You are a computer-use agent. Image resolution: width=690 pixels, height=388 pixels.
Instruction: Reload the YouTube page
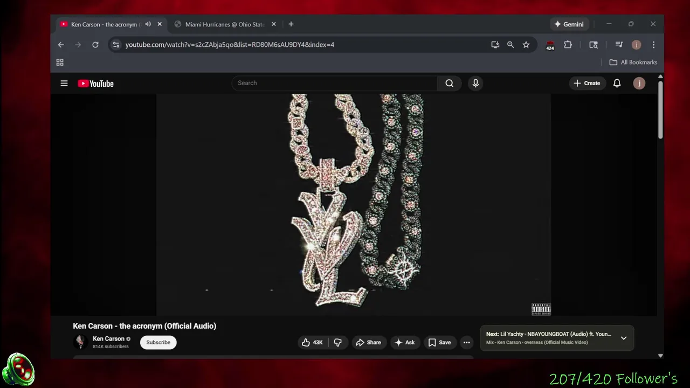pos(95,45)
